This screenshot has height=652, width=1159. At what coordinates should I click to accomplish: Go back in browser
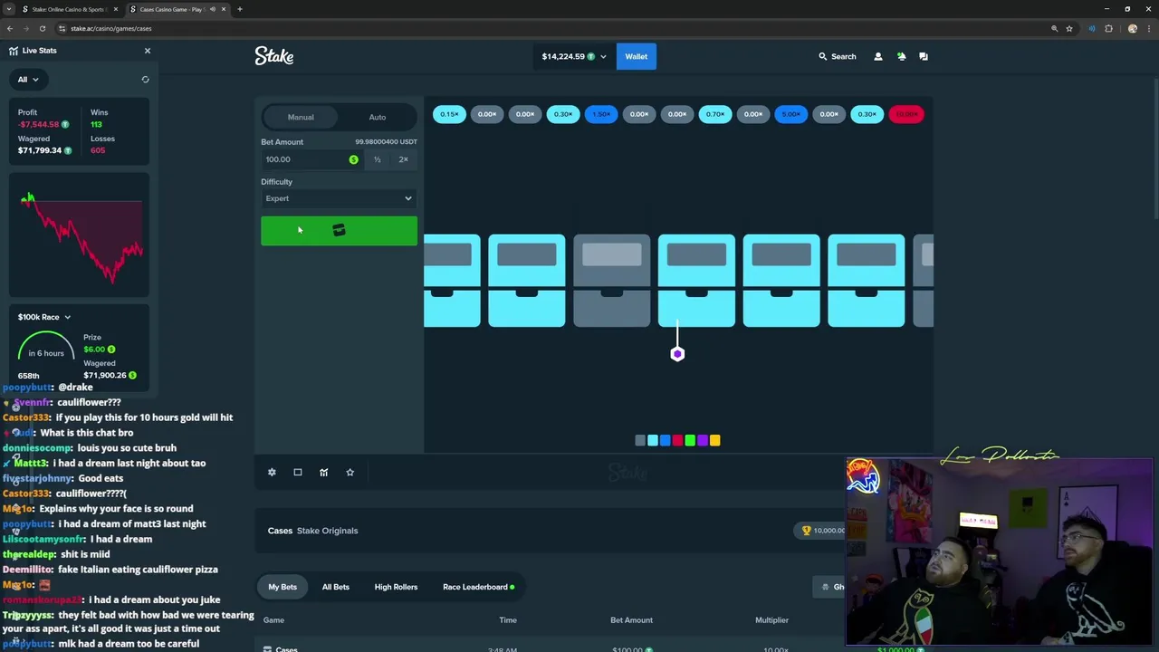click(10, 28)
